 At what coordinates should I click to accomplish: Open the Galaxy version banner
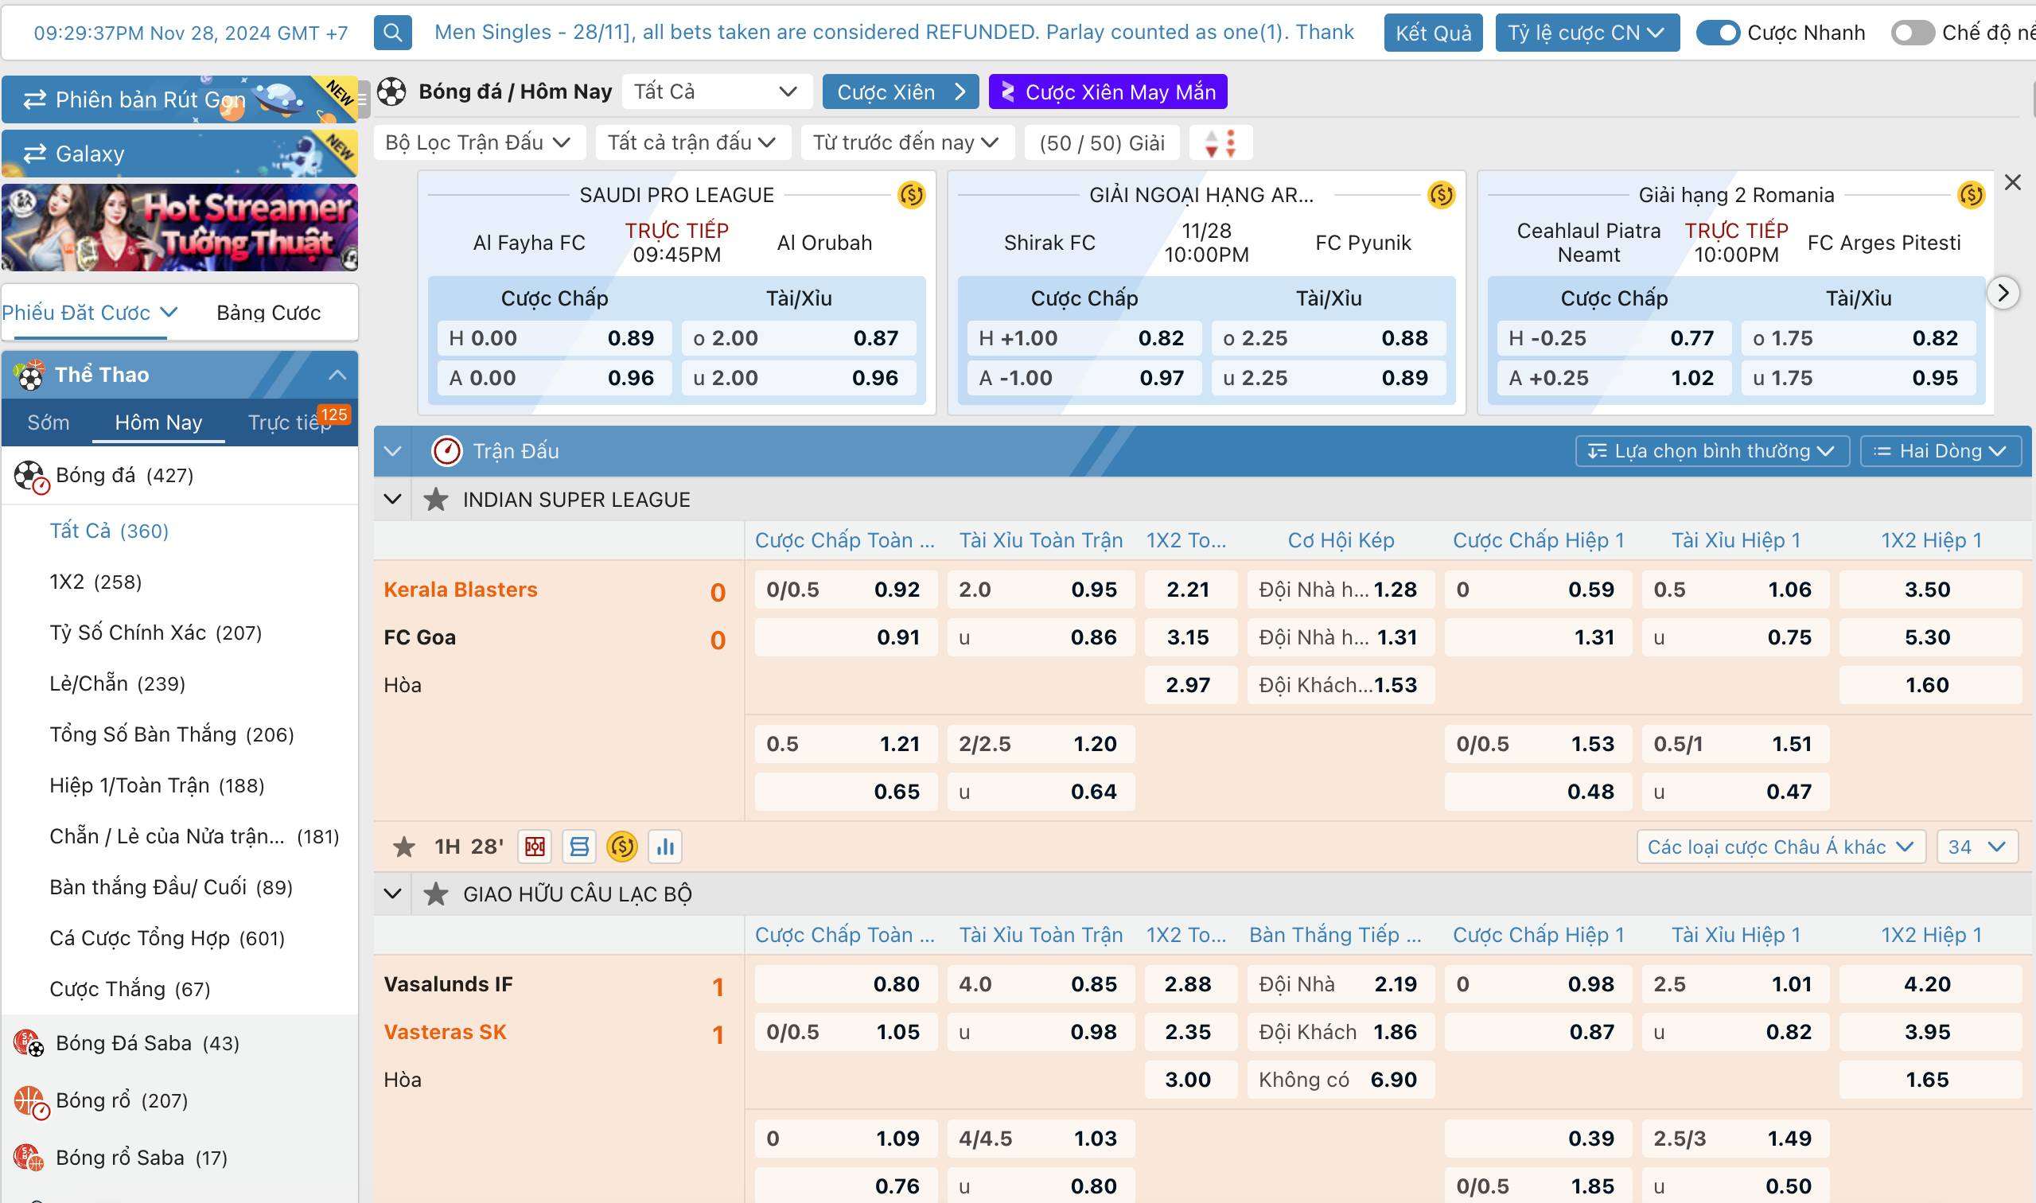pyautogui.click(x=179, y=154)
